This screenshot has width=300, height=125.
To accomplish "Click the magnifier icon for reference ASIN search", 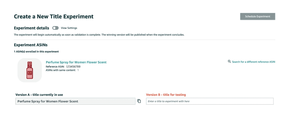I will click(x=229, y=62).
